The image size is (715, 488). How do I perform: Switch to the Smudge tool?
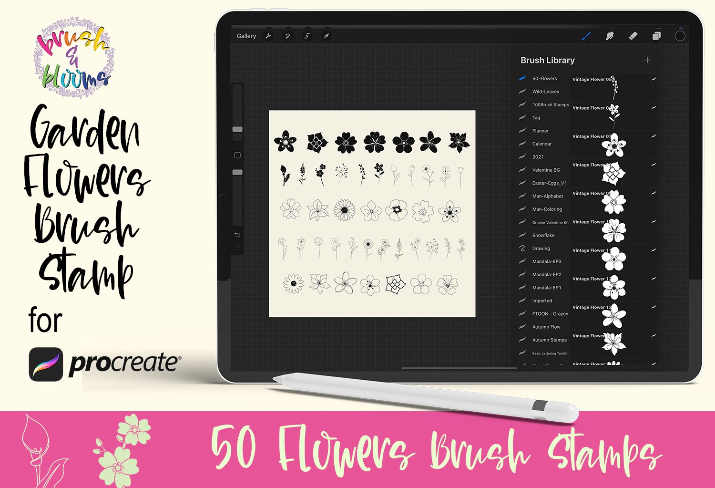pos(611,35)
